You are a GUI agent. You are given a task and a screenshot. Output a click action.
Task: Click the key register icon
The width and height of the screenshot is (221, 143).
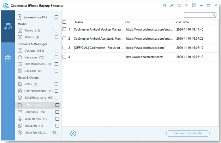tap(172, 6)
